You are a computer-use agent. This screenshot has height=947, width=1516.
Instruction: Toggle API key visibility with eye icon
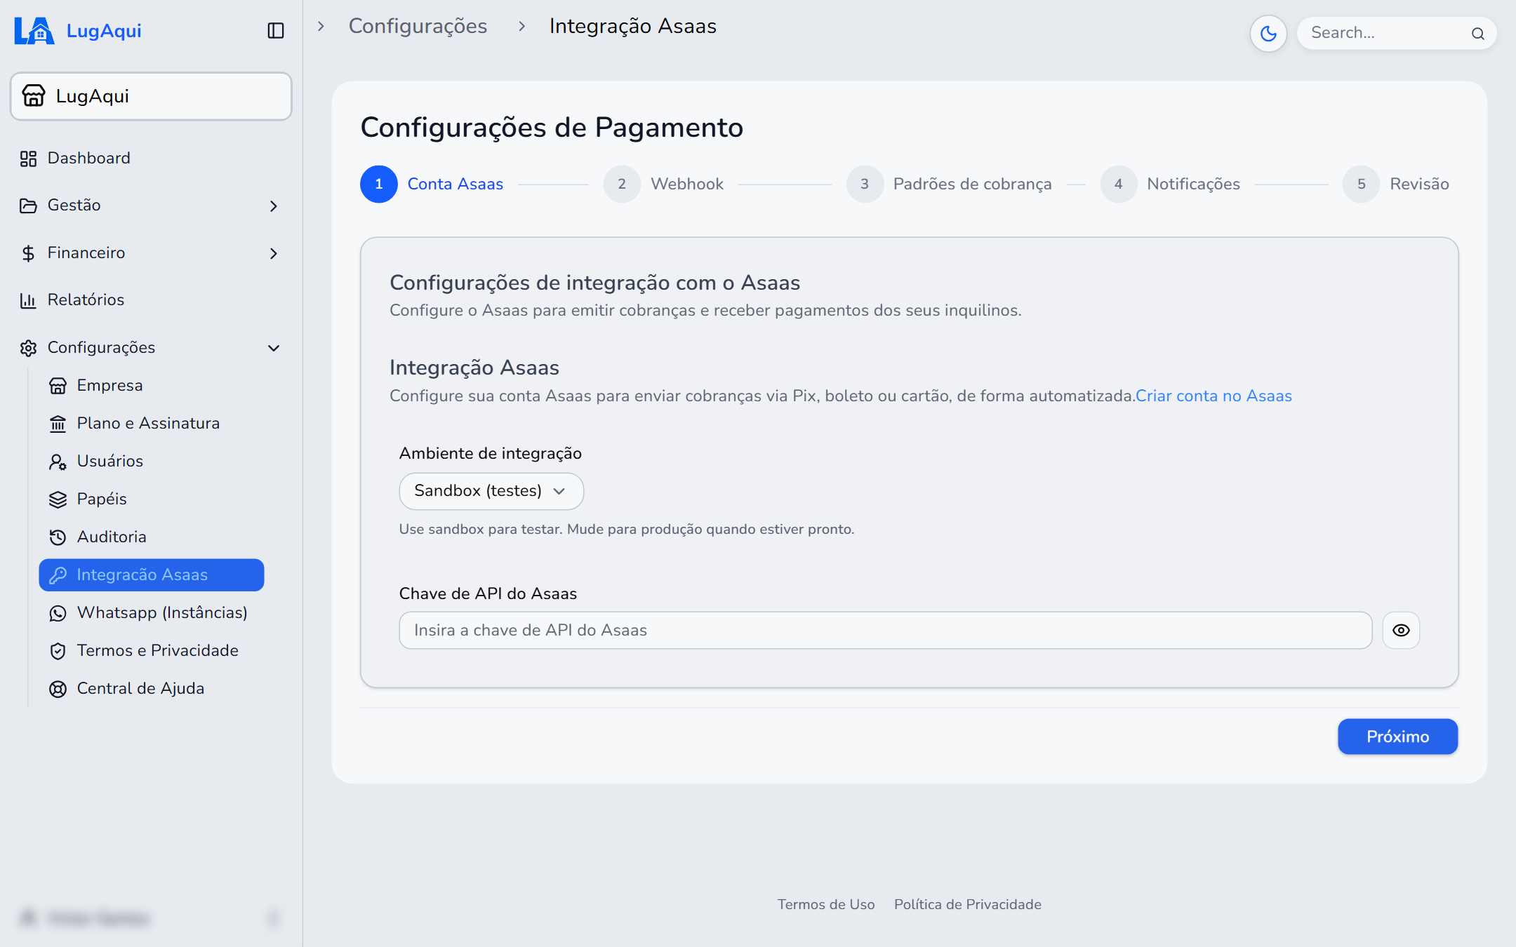click(x=1401, y=630)
